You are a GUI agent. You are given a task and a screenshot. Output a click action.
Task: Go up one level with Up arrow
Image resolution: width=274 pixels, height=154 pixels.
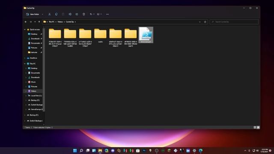[39, 22]
